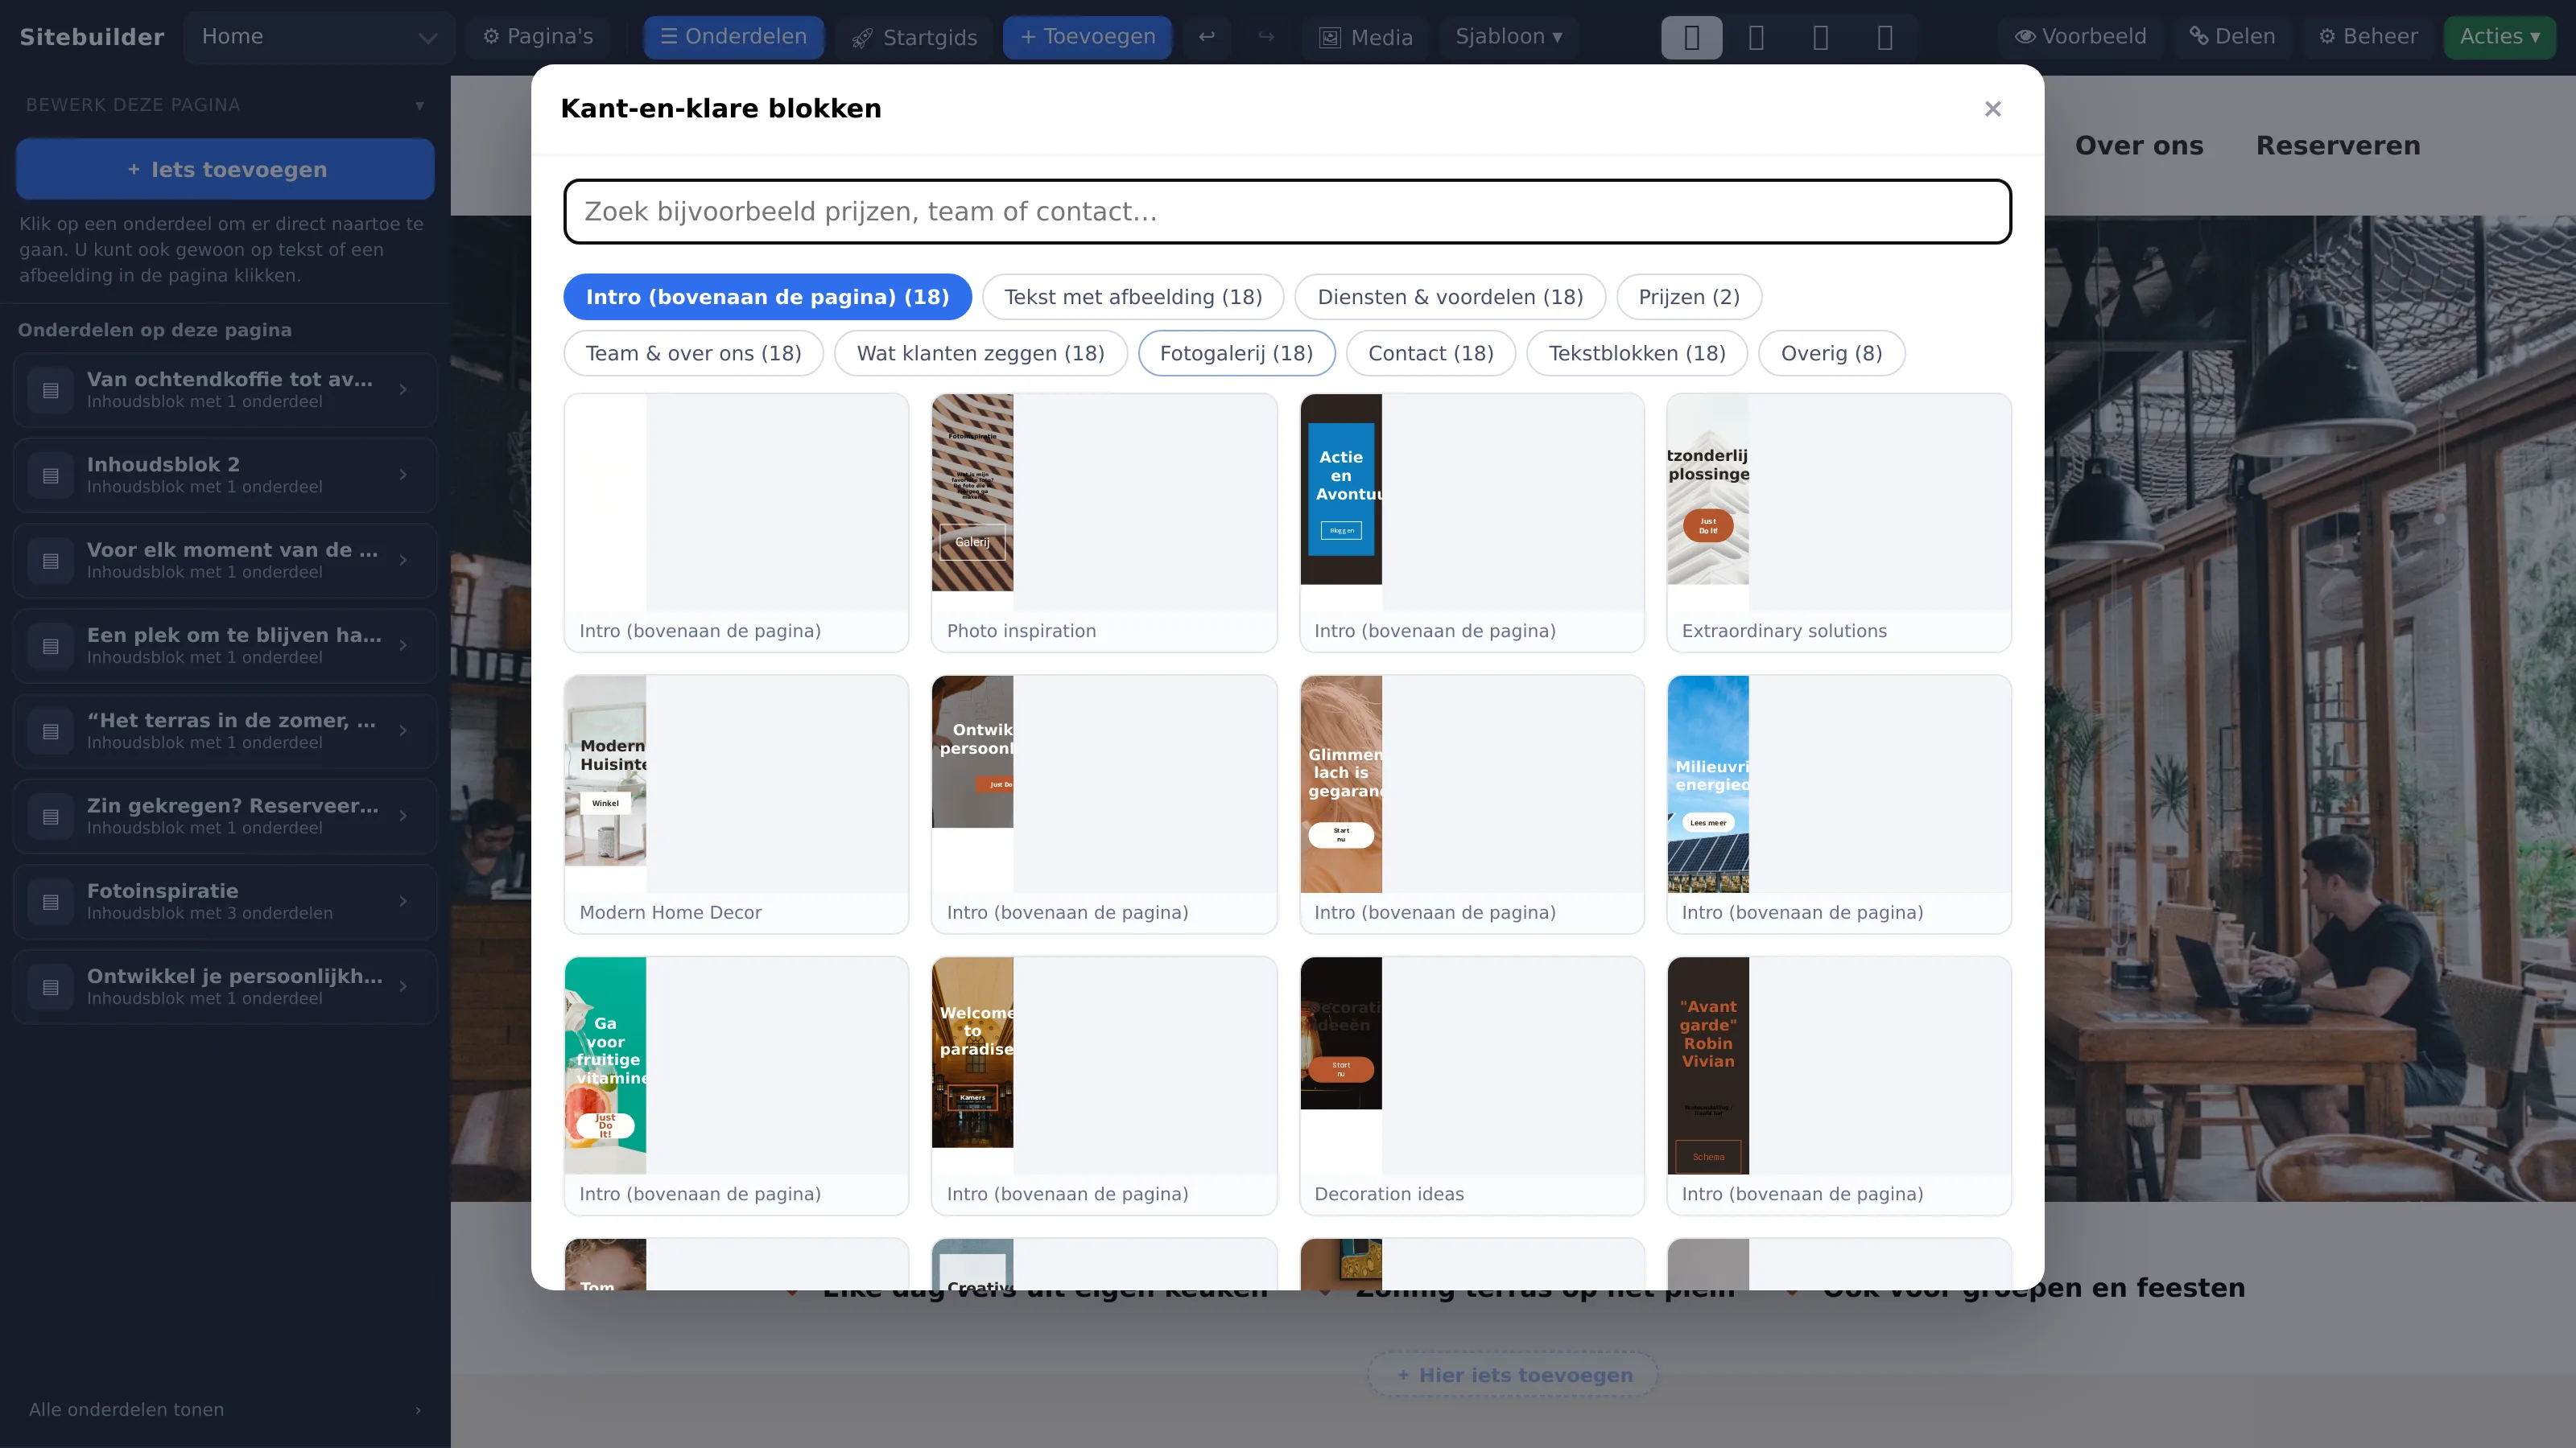Image resolution: width=2576 pixels, height=1448 pixels.
Task: Select the second device preview icon
Action: (1756, 37)
